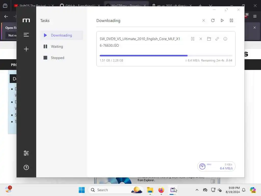Maximize the Motrix window
The height and width of the screenshot is (196, 261).
[226, 10]
